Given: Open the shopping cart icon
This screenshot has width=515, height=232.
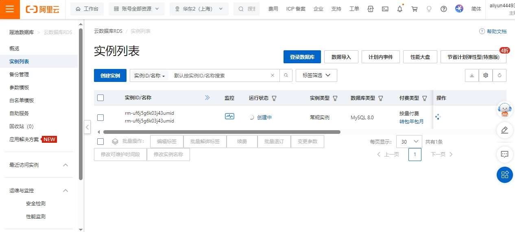Looking at the screenshot, I should 415,9.
